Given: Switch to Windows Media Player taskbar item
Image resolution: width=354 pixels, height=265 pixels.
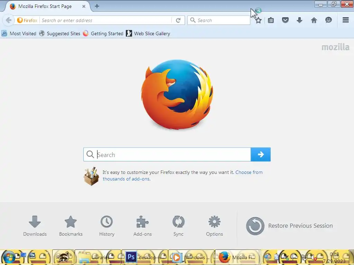Looking at the screenshot, I should click(191, 257).
